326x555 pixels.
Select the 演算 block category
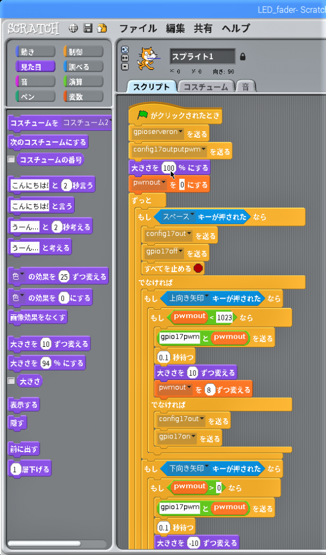click(83, 81)
